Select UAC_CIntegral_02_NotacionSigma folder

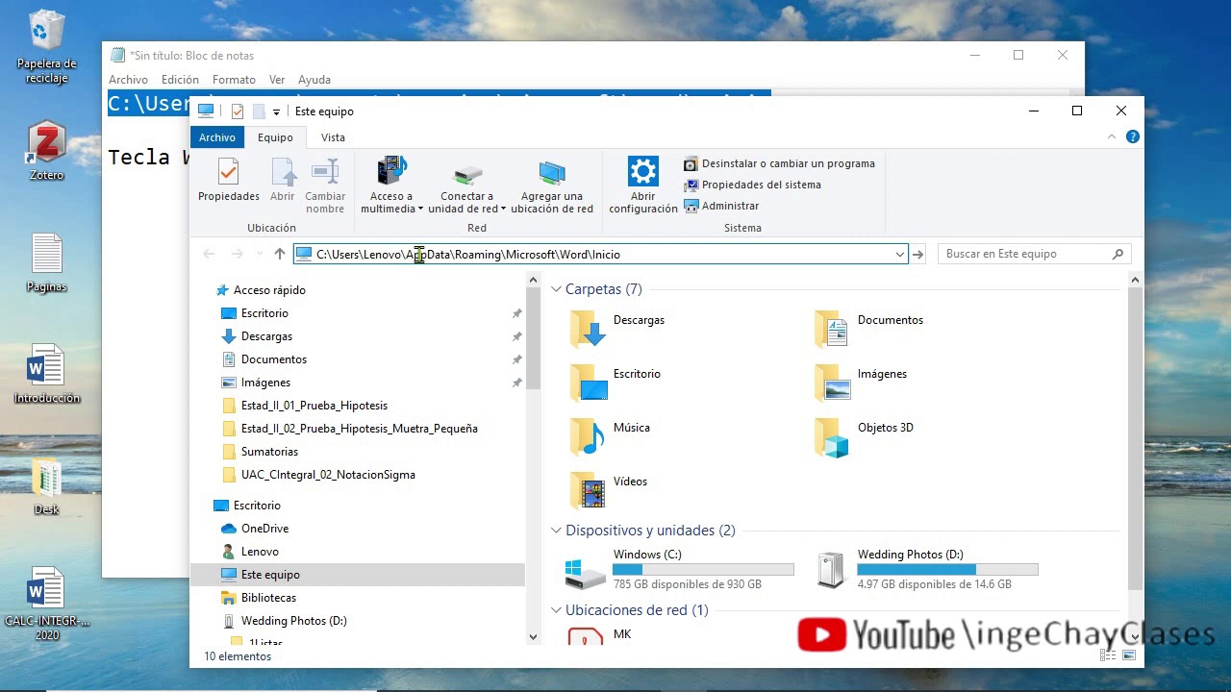328,475
